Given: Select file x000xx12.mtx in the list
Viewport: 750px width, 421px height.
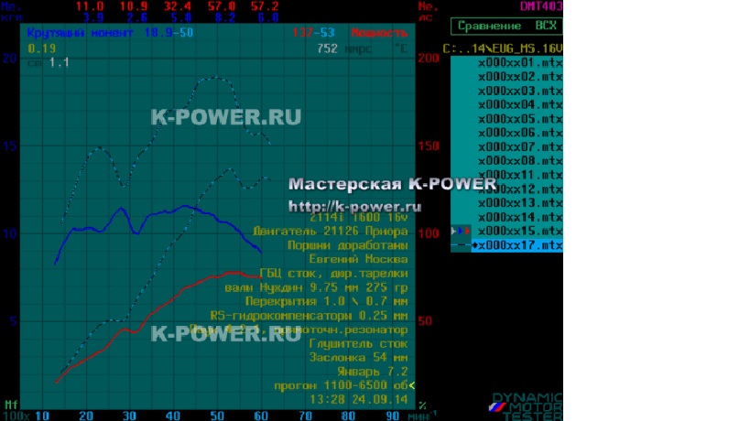Looking at the screenshot, I should (520, 189).
